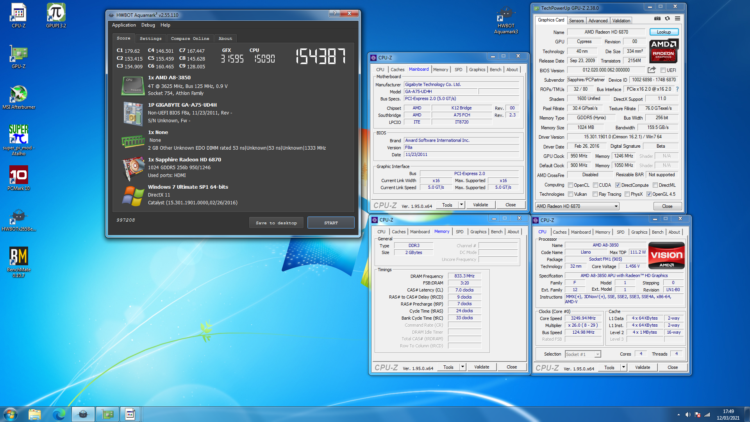Viewport: 750px width, 422px height.
Task: Click the AMD Vision logo in CPU-Z
Action: coord(666,256)
